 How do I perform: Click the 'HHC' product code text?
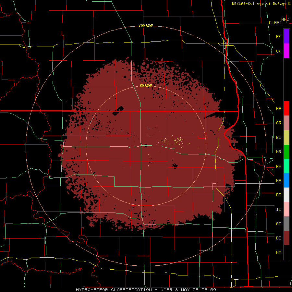point(285,19)
